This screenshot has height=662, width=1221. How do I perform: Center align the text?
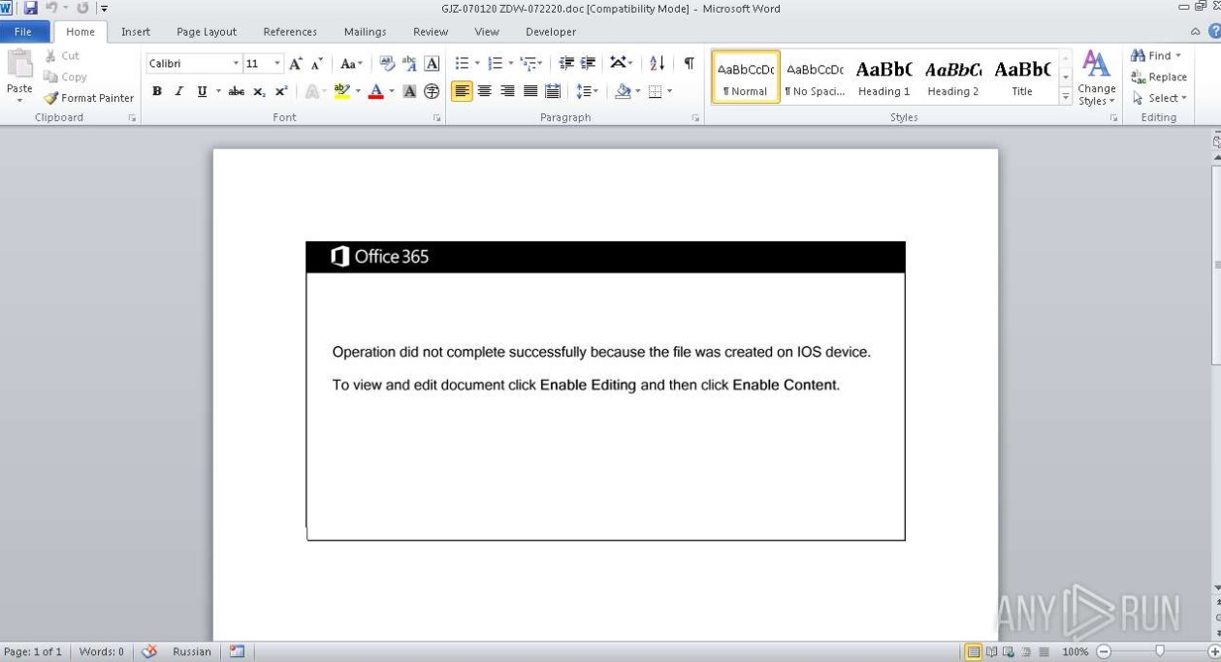(484, 91)
